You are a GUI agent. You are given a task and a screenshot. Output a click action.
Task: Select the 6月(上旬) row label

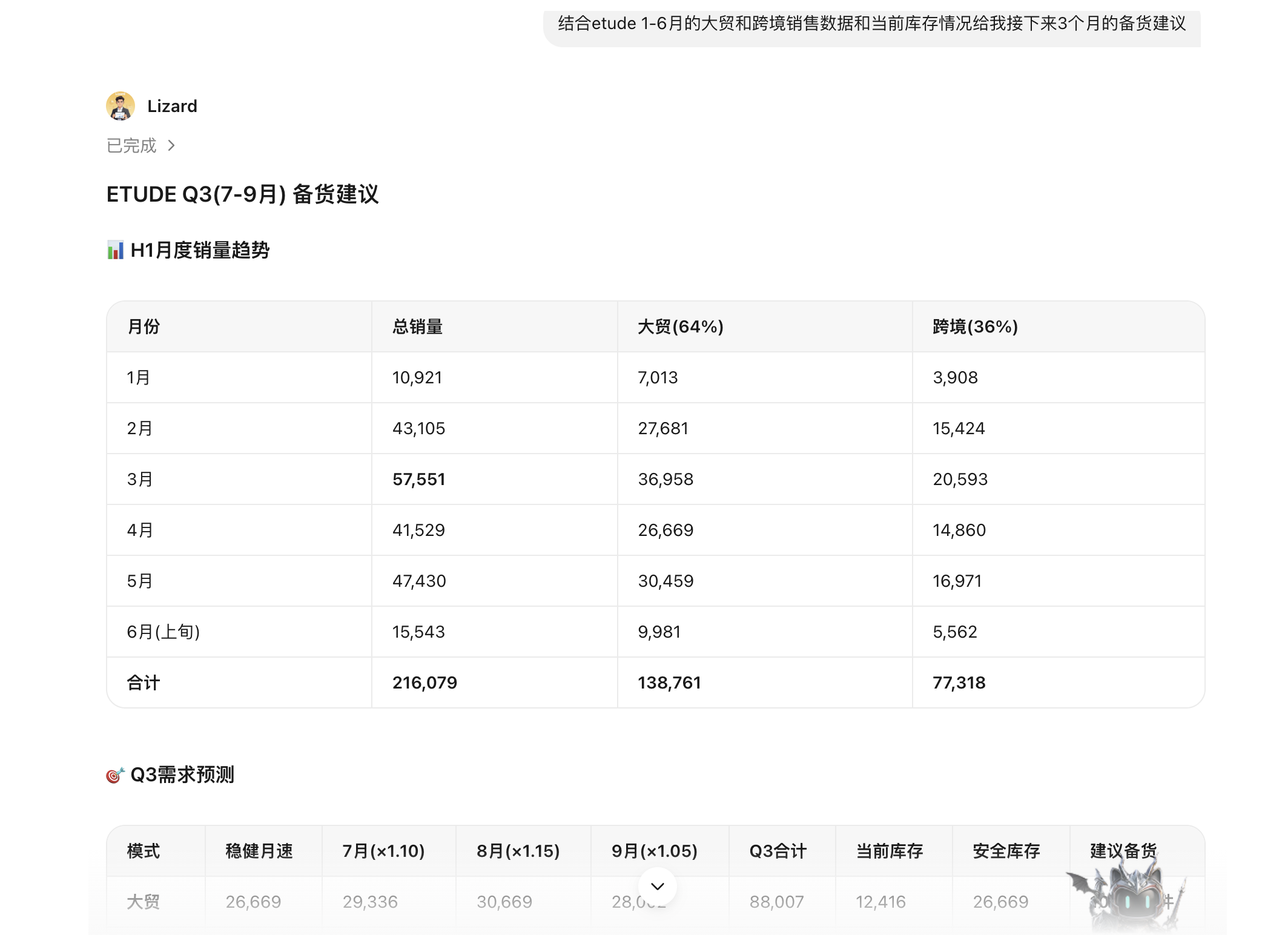[163, 632]
